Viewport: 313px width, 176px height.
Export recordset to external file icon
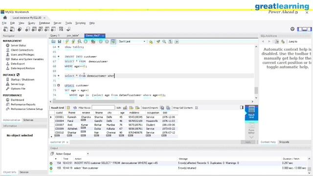tap(162, 108)
